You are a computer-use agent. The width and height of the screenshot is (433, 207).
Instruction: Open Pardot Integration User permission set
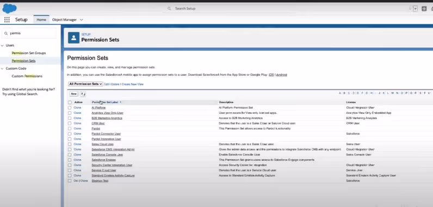point(106,139)
